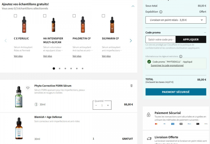Enable the HA INTENSIFIER MULTI-GLYCAN sample checkbox
210x144 pixels.
coord(45,16)
